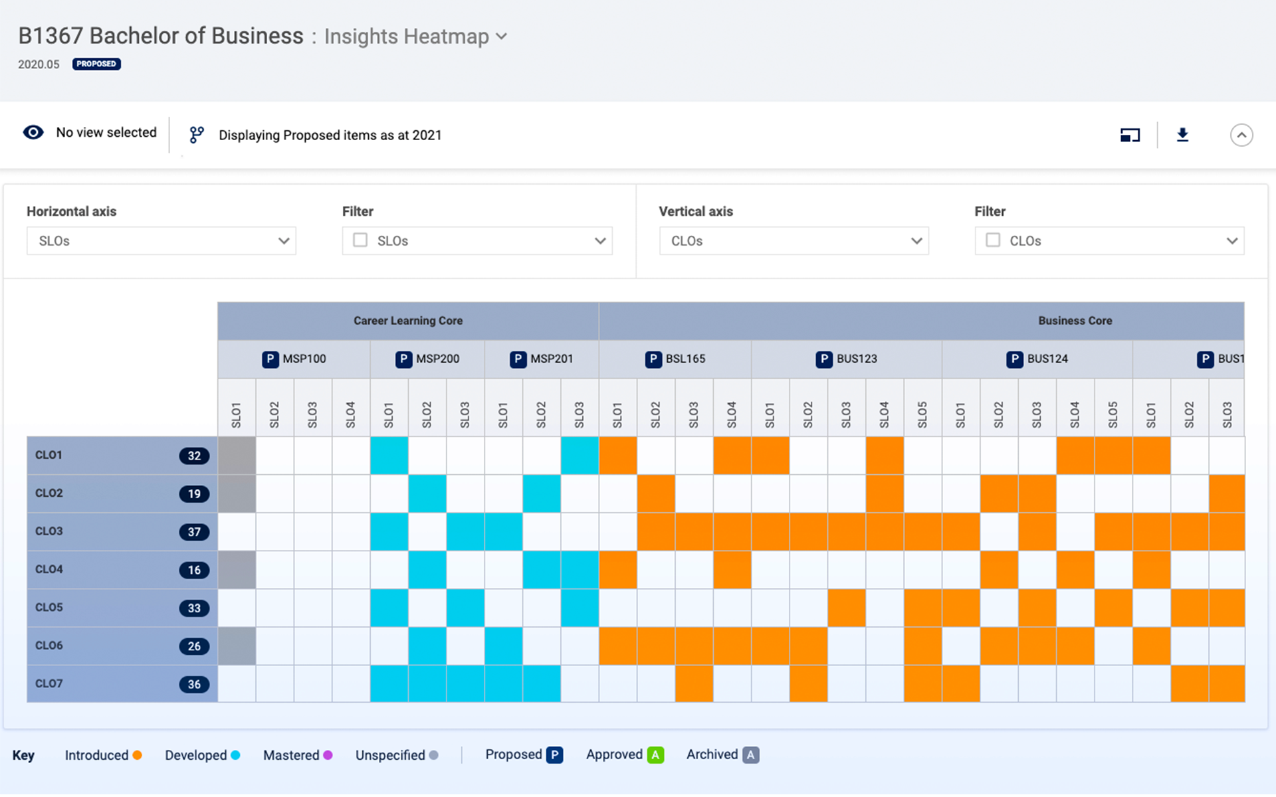Click the P badge beside MSP200
This screenshot has height=797, width=1276.
(x=404, y=359)
